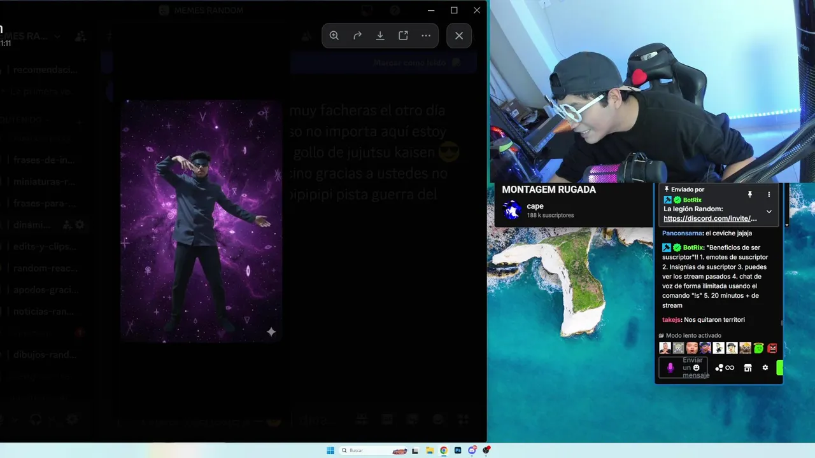Open Photoshop from the taskbar
This screenshot has height=458, width=815.
coord(458,450)
